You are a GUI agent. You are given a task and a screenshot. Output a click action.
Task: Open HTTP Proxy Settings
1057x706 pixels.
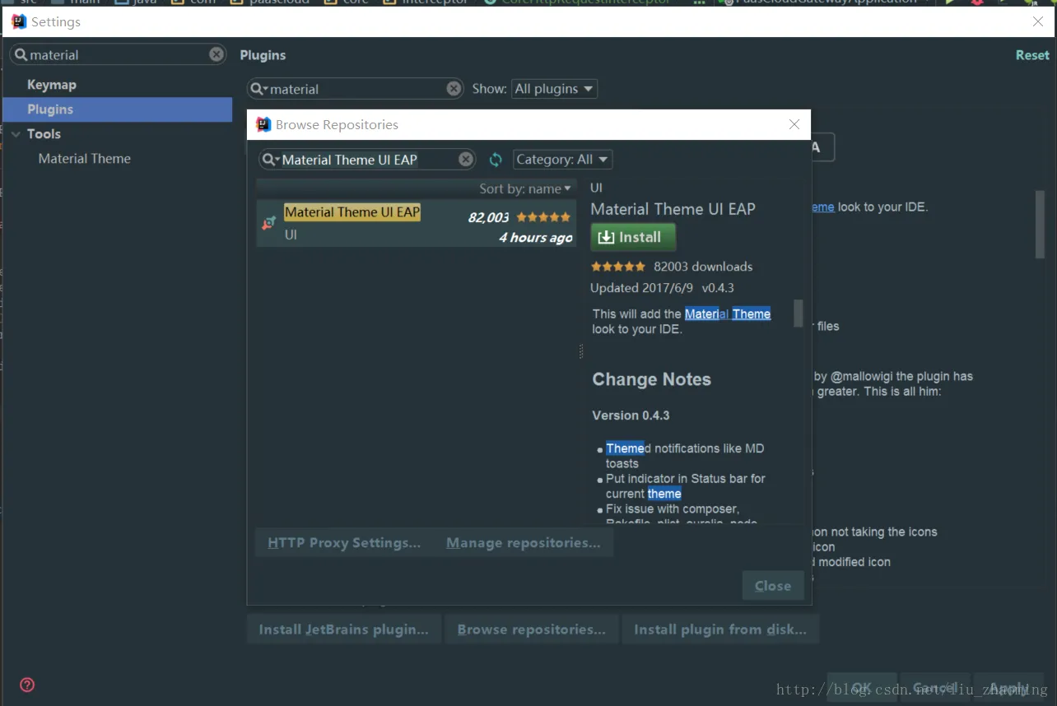344,543
